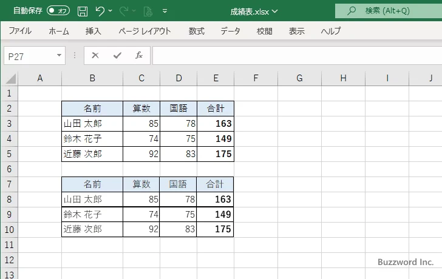442x279 pixels.
Task: Select column E header
Action: (x=216, y=78)
